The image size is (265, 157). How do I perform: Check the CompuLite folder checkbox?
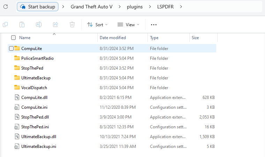pyautogui.click(x=12, y=48)
